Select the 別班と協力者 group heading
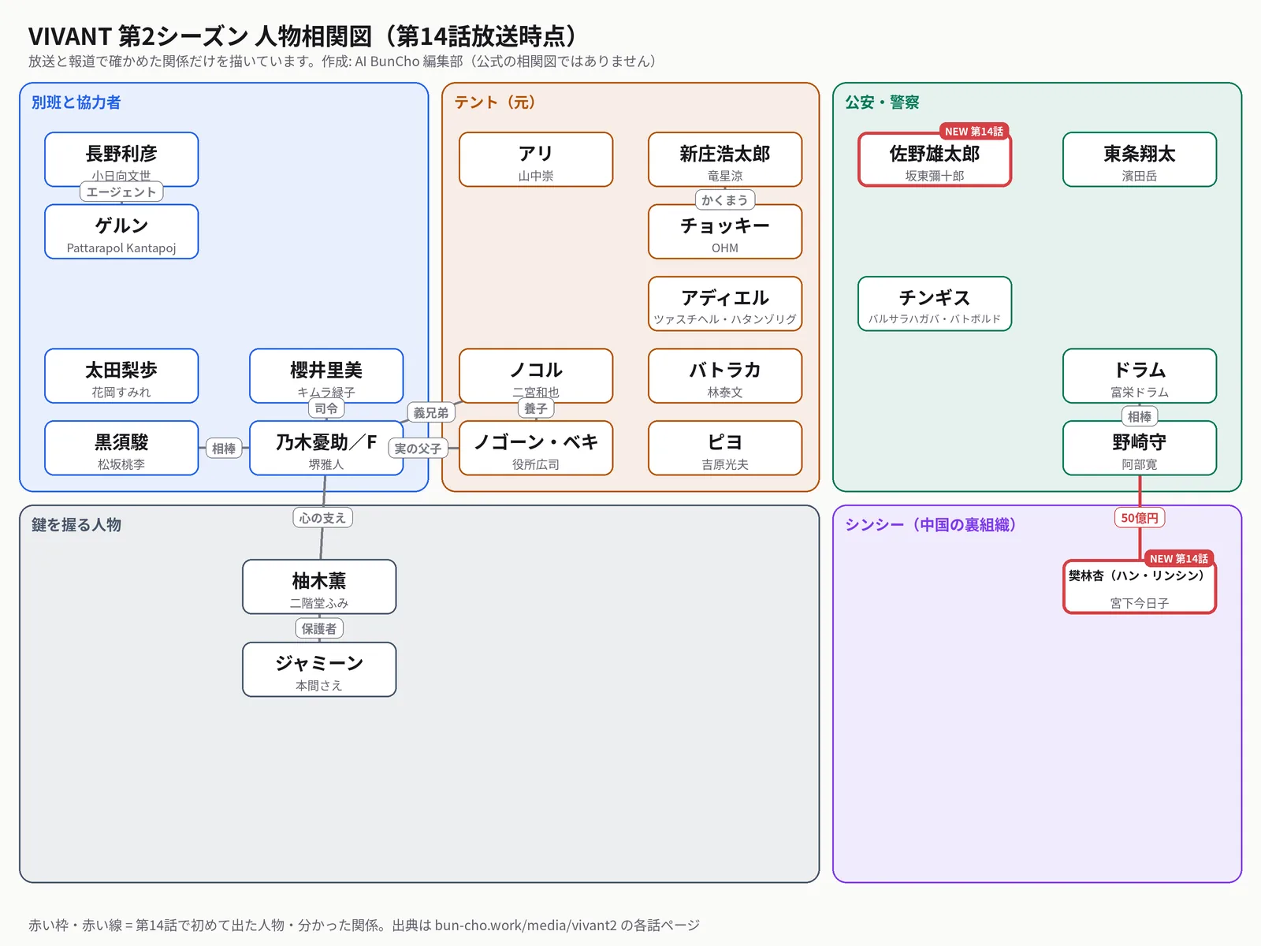Viewport: 1261px width, 946px height. tap(76, 102)
